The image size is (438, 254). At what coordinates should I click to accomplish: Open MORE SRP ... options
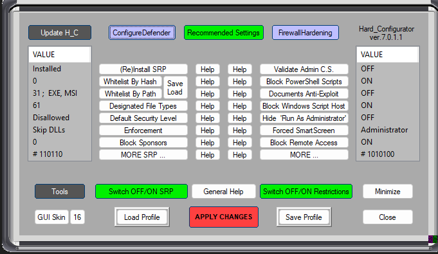143,155
